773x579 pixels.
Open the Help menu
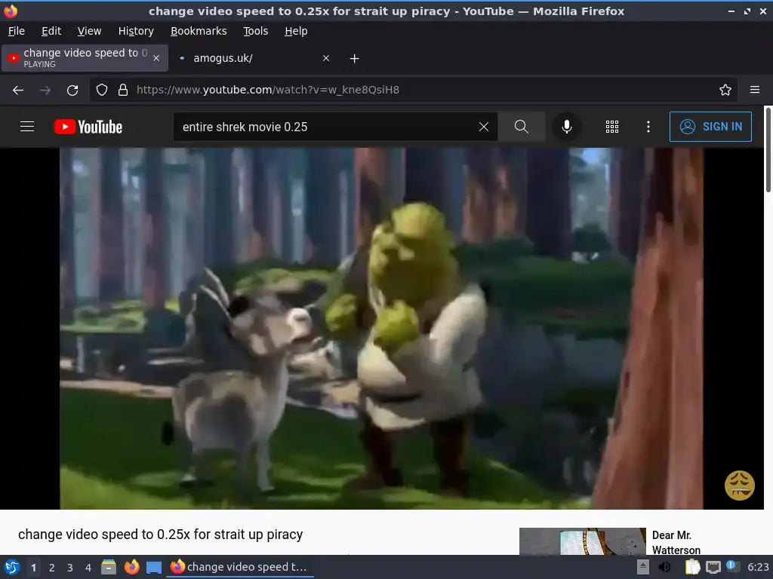pos(296,31)
